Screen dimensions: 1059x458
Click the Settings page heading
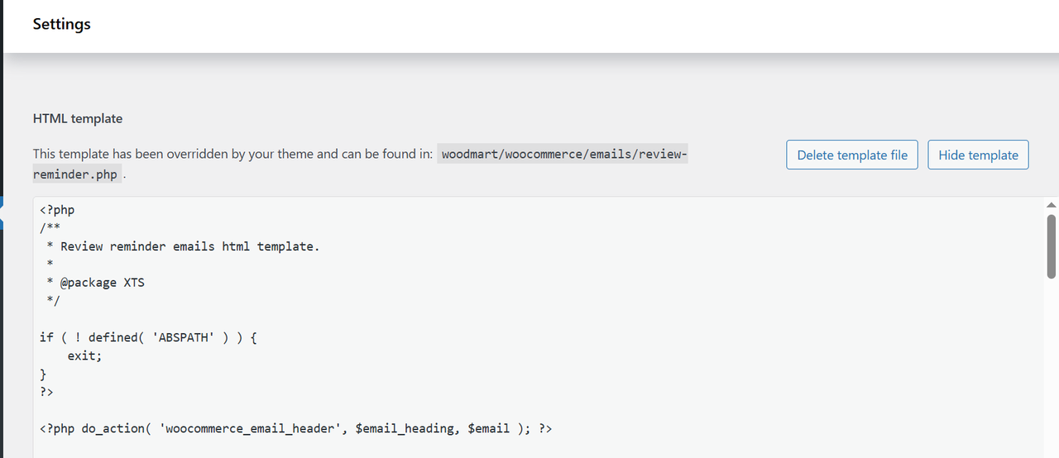[x=61, y=24]
